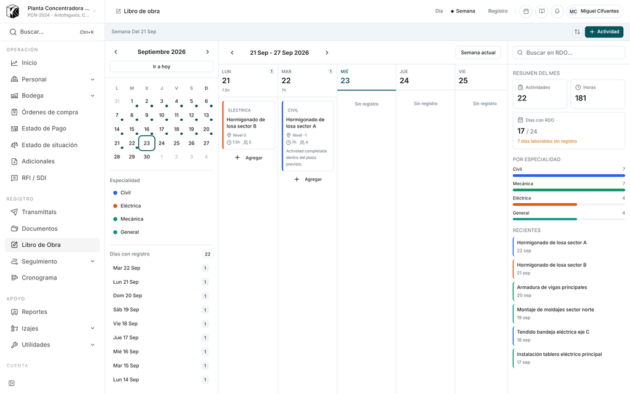Click the Documentos folder icon
Viewport: 630px width, 394px height.
14,228
